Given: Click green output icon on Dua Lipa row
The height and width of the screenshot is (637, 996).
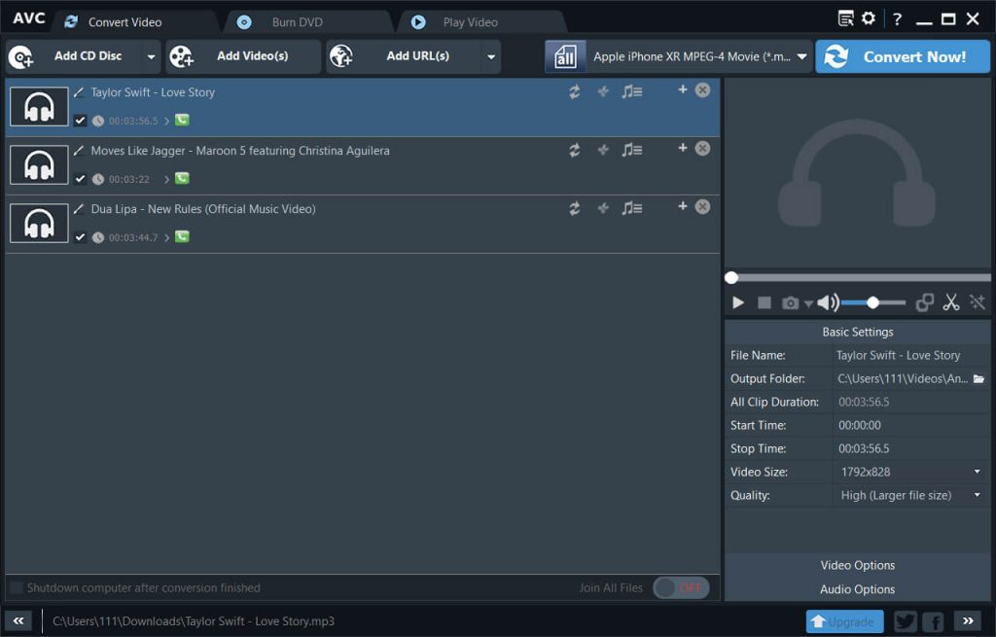Looking at the screenshot, I should point(182,237).
